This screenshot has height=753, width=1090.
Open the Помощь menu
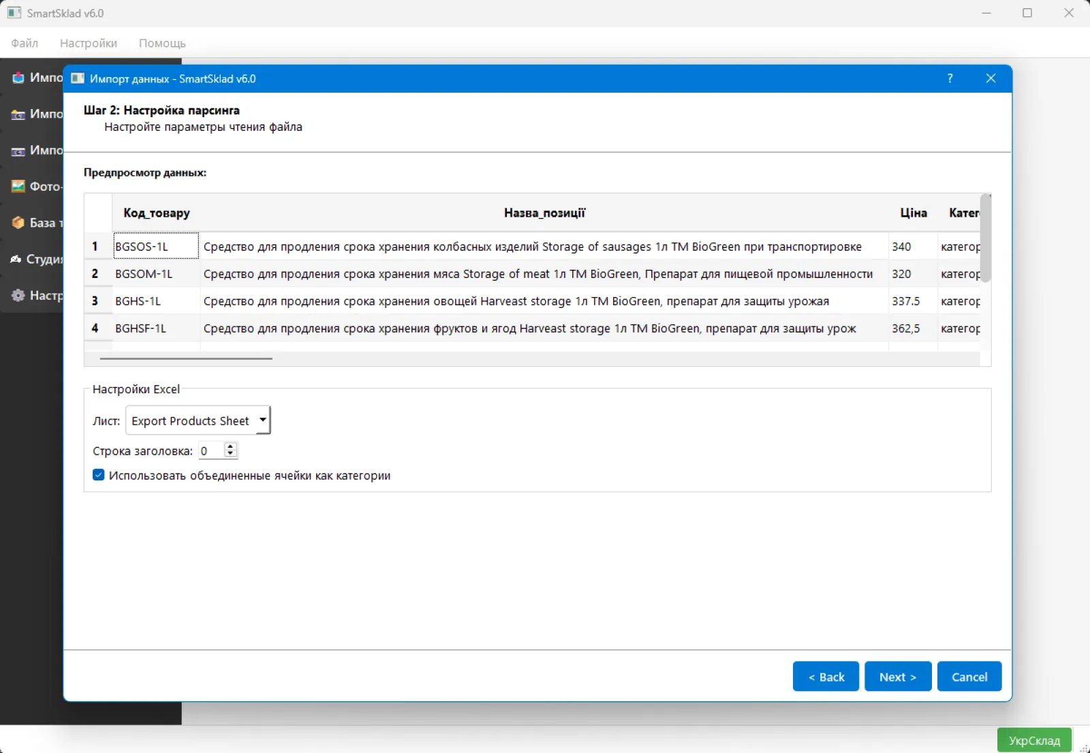pyautogui.click(x=162, y=43)
